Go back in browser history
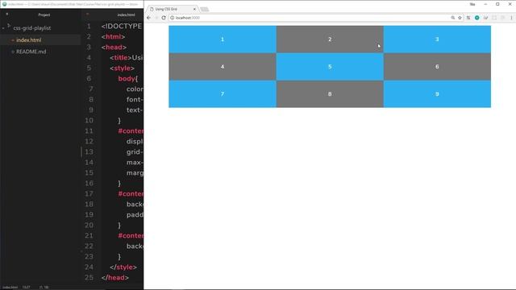 click(x=148, y=18)
